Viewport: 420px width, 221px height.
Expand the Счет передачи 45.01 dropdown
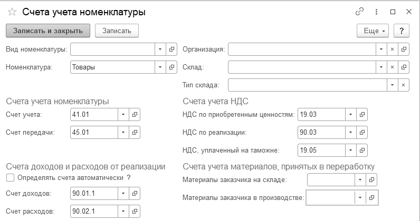(x=123, y=133)
